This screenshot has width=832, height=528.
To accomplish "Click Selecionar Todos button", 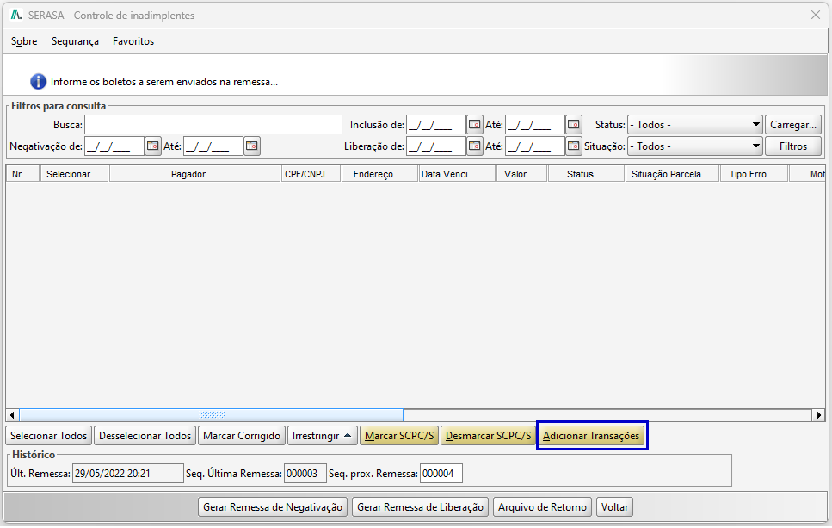I will pos(49,436).
